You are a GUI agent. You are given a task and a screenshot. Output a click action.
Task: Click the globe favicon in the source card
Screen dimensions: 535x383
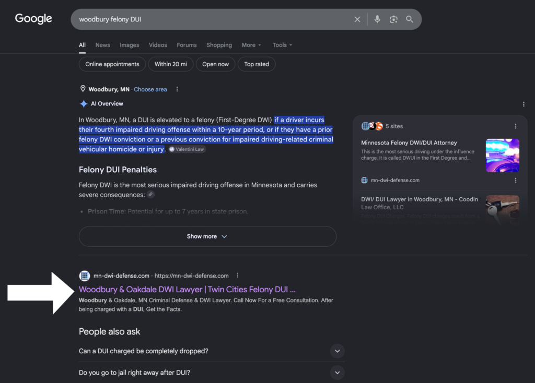[x=364, y=180]
